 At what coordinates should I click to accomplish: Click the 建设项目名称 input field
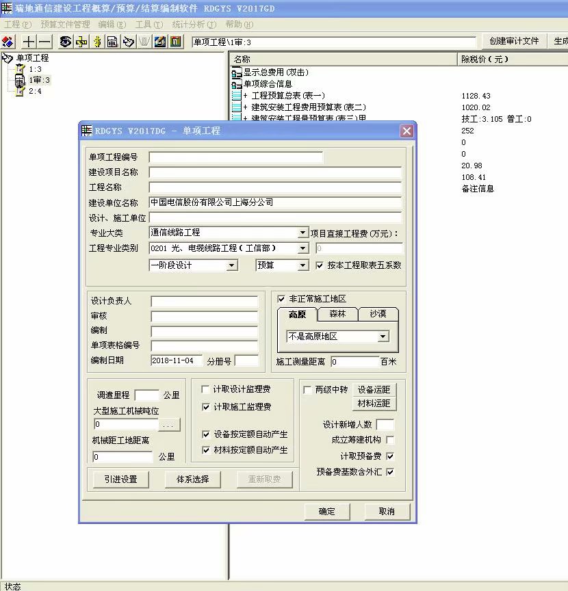coord(275,172)
